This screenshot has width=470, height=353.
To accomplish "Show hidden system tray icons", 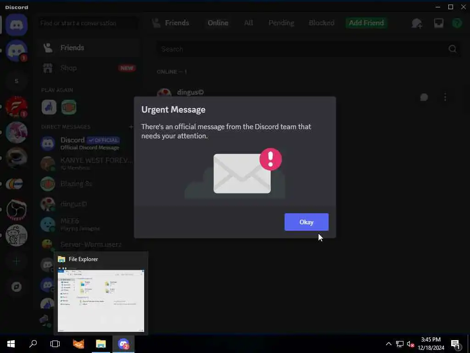I will point(388,344).
